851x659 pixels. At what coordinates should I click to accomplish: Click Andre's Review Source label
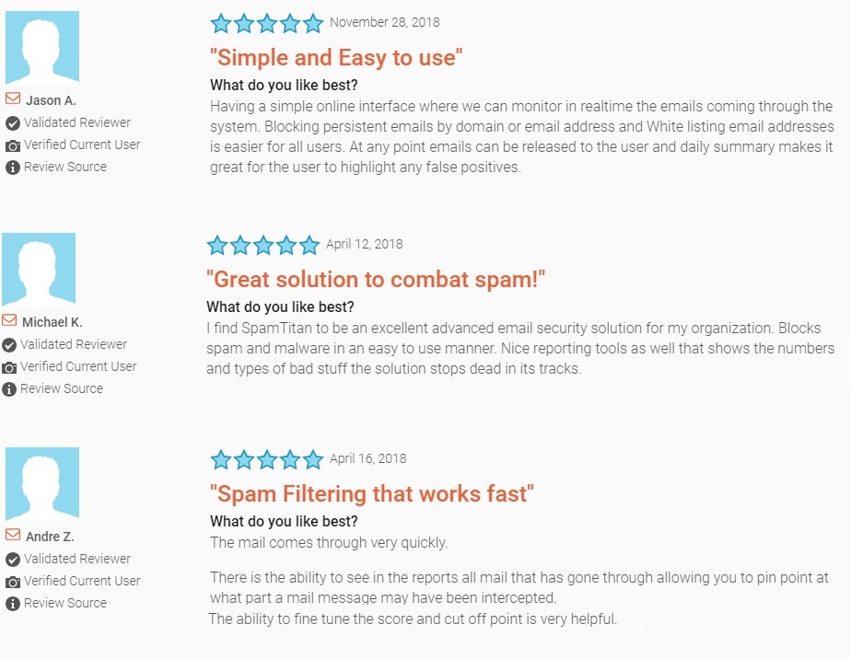tap(65, 604)
